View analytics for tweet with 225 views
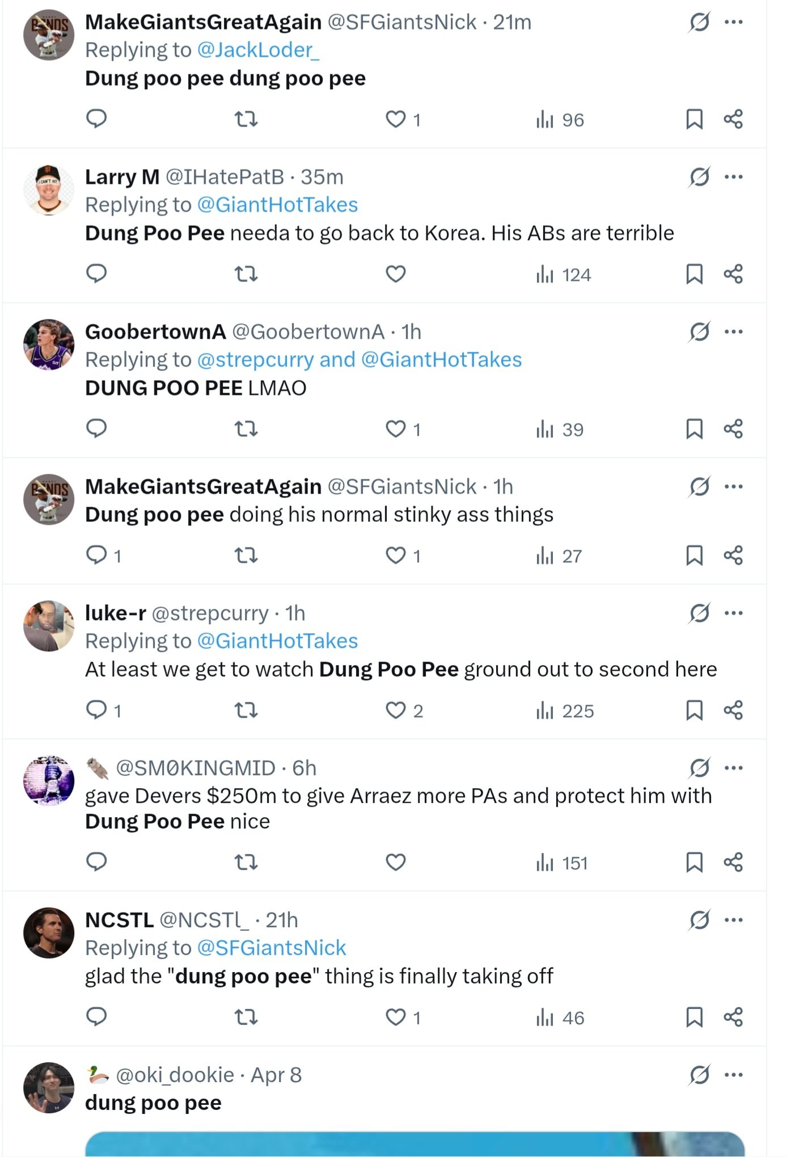 point(565,710)
